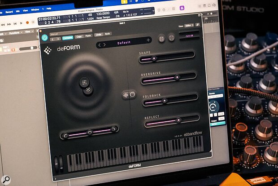278x186 pixels.
Task: Click the left handle of the bottom range slider
Action: click(x=65, y=136)
